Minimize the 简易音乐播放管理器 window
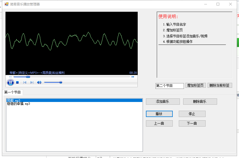This screenshot has width=239, height=158. pyautogui.click(x=206, y=4)
